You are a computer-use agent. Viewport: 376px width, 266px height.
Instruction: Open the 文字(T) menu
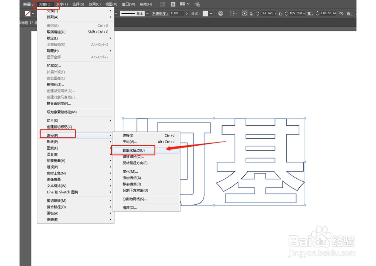tap(62, 4)
